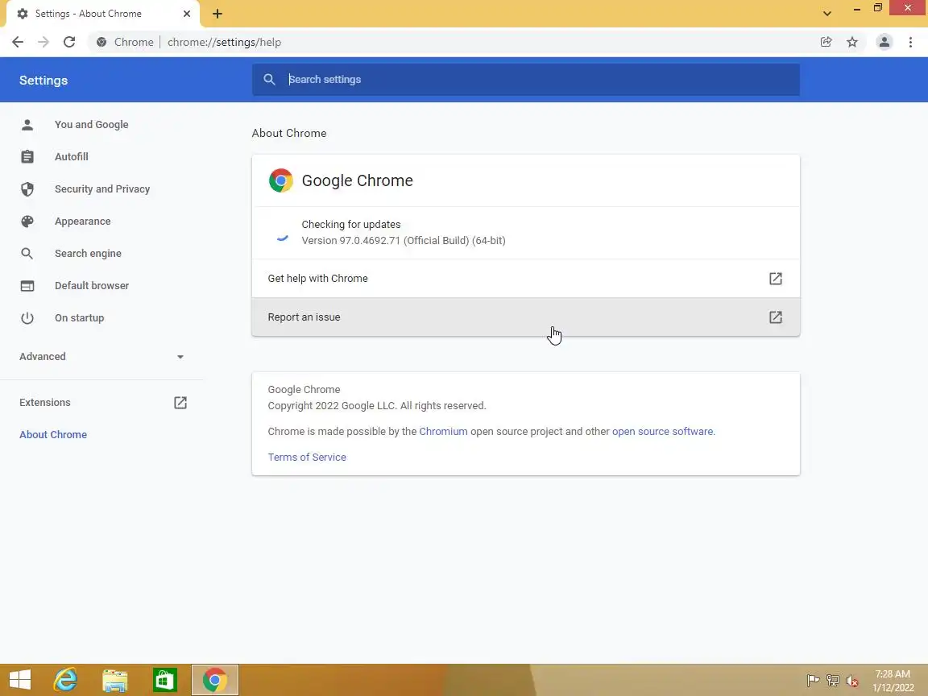The width and height of the screenshot is (928, 696).
Task: Open Report an issue
Action: coord(525,317)
